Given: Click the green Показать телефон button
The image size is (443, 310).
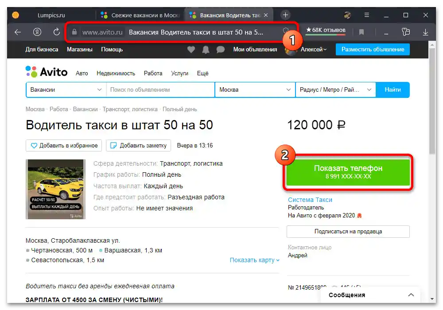Looking at the screenshot, I should [348, 172].
